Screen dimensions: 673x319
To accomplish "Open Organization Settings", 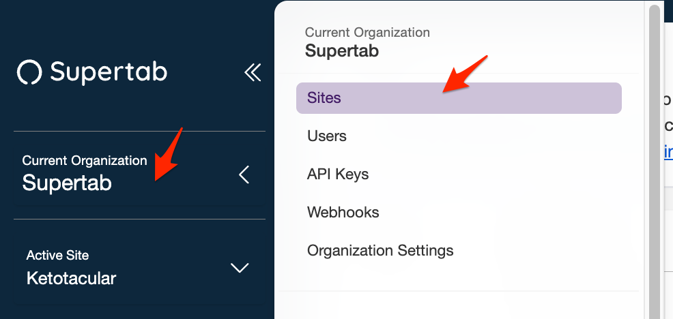I will pyautogui.click(x=380, y=250).
